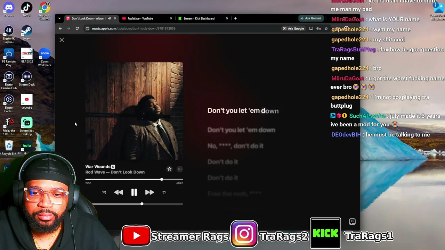Open the PS Remote Play shortcut
Image resolution: width=445 pixels, height=250 pixels.
(9, 58)
